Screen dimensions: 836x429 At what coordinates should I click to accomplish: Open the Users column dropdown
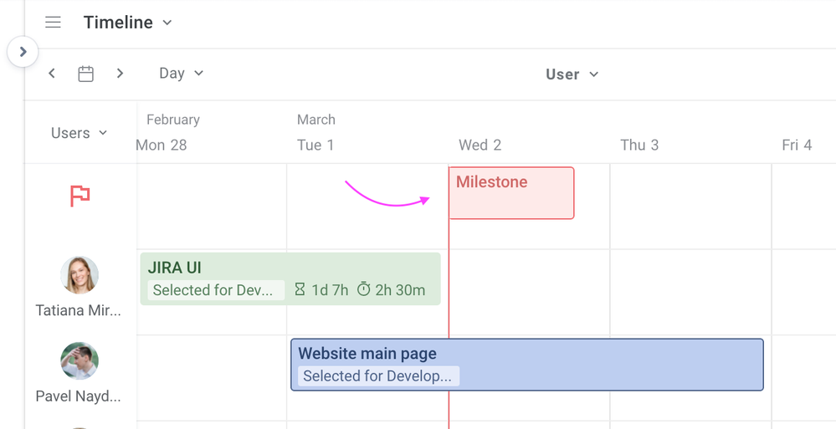[x=79, y=133]
